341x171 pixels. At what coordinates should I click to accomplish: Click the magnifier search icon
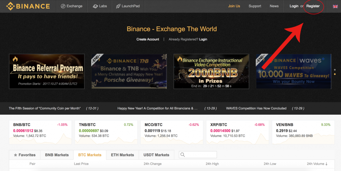[183, 154]
